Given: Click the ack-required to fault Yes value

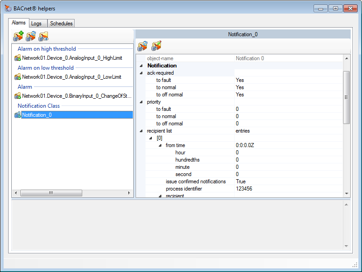Looking at the screenshot, I should point(240,80).
